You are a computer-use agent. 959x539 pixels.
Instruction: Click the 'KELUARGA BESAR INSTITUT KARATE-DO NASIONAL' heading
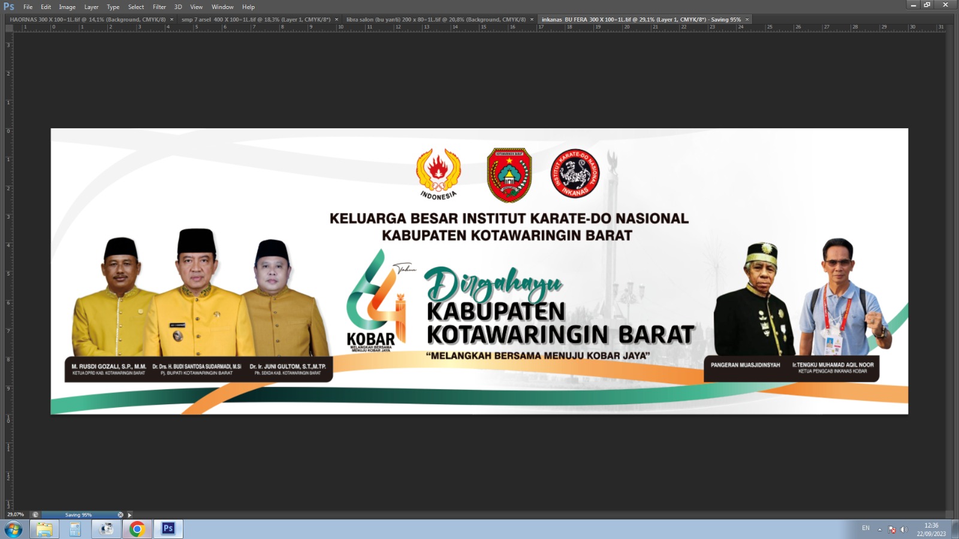(509, 219)
